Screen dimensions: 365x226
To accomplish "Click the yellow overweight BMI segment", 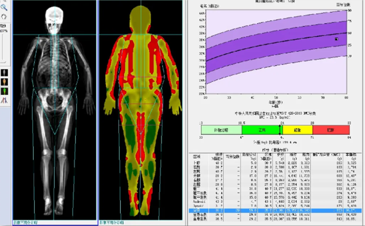I will (298, 130).
